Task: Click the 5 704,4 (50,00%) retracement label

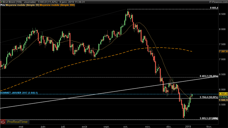Action: [x=209, y=97]
